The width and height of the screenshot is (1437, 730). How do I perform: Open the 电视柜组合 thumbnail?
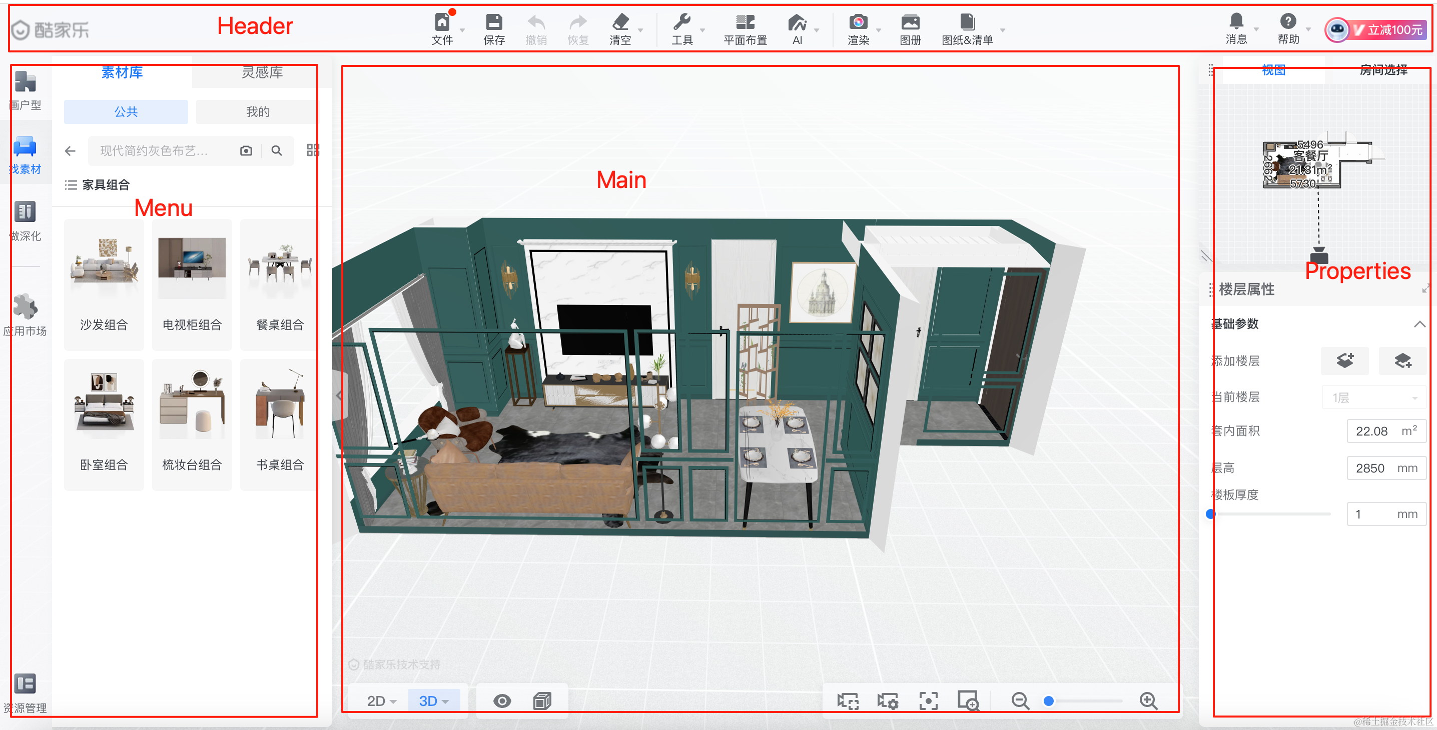[192, 285]
